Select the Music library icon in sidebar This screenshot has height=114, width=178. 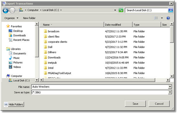coord(10,58)
